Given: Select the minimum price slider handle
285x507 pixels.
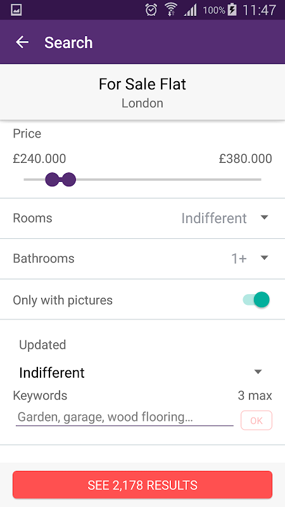Looking at the screenshot, I should coord(53,179).
